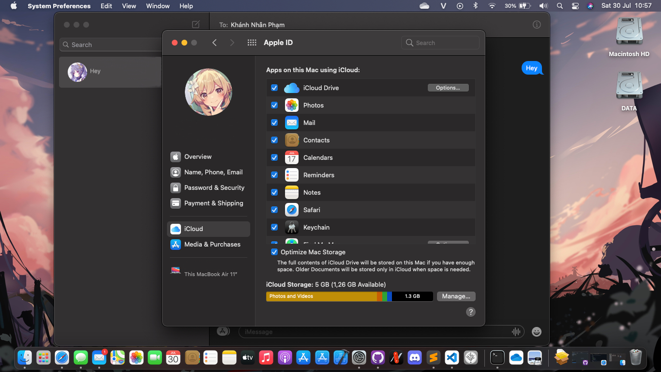
Task: Click Photos and Videos storage bar segment
Action: tap(322, 296)
